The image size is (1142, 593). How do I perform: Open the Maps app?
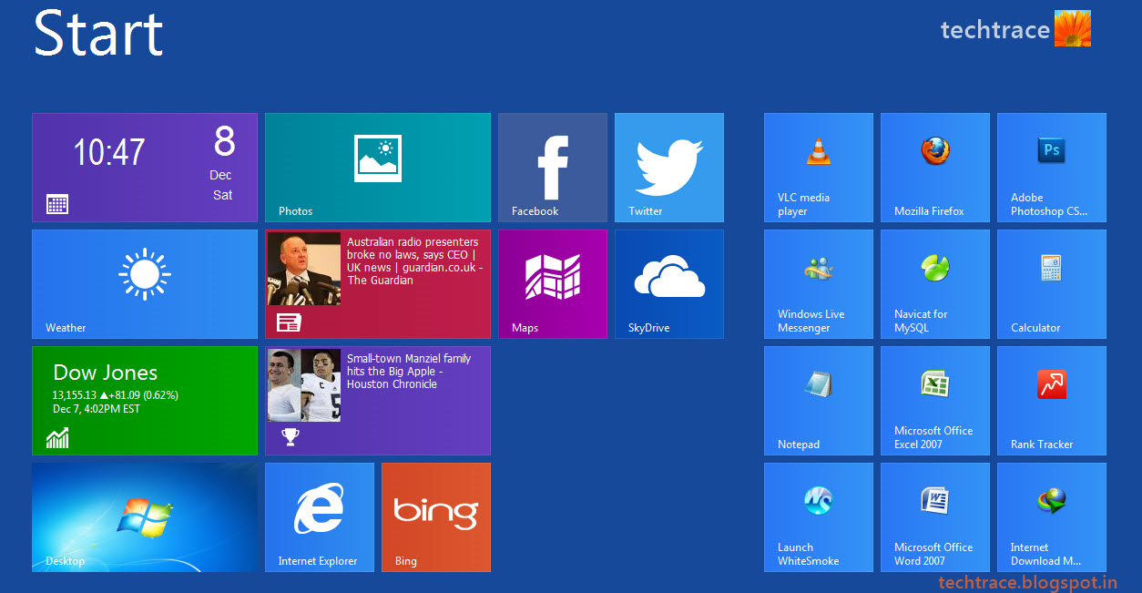pos(553,284)
